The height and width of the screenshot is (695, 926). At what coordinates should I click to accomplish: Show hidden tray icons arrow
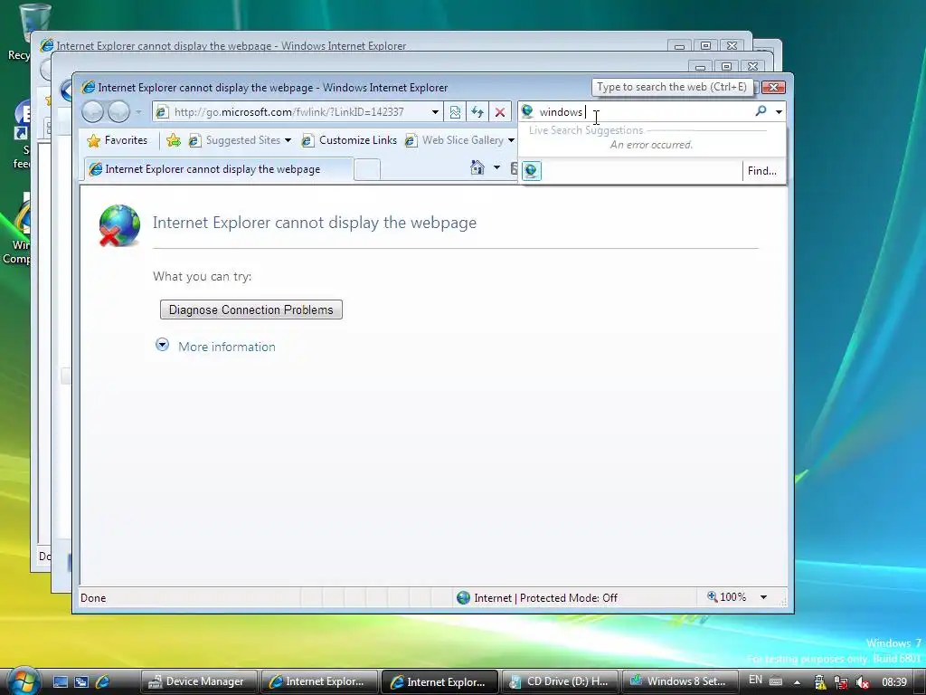click(x=797, y=682)
